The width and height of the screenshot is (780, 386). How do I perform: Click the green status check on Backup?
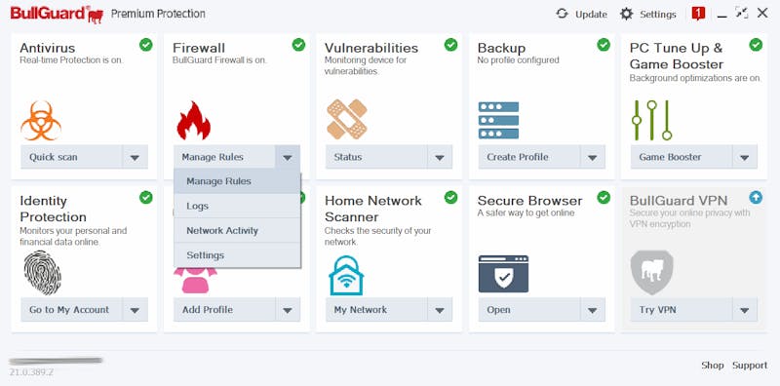[604, 45]
